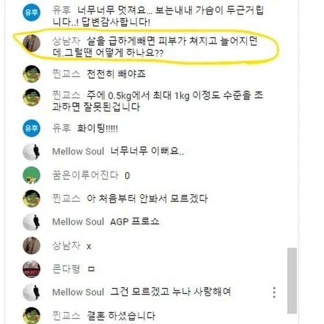Open username 꿈은이루어진다
This screenshot has height=324, width=324.
[x=86, y=175]
